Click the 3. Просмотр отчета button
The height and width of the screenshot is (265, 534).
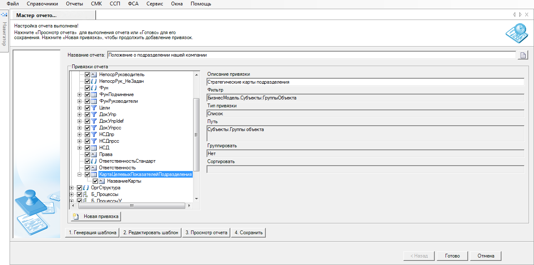206,233
